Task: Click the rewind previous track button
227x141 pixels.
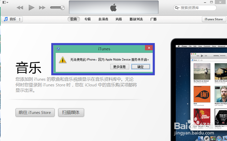Action: 20,7
